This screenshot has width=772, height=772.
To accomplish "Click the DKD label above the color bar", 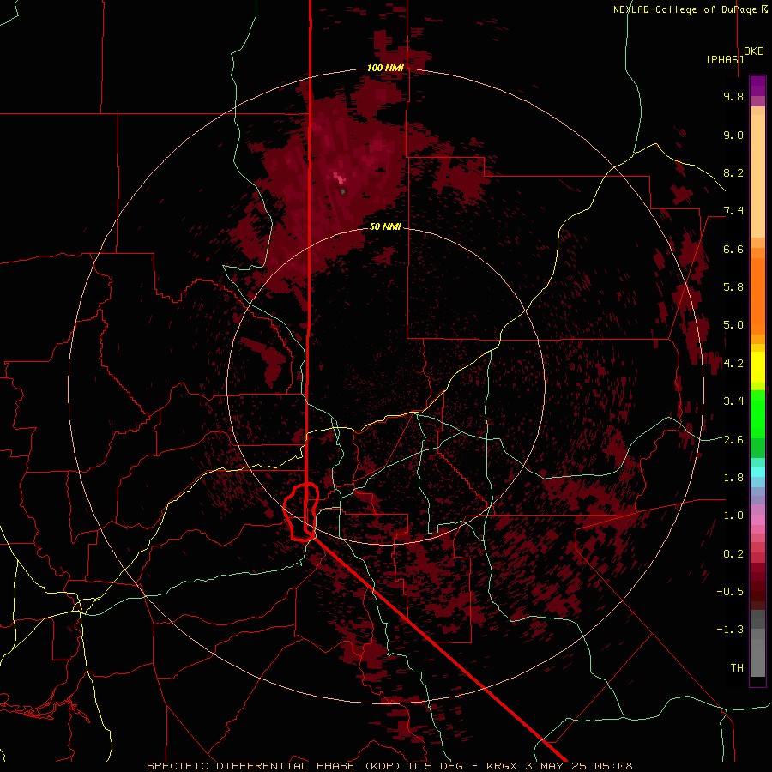I will click(x=754, y=51).
